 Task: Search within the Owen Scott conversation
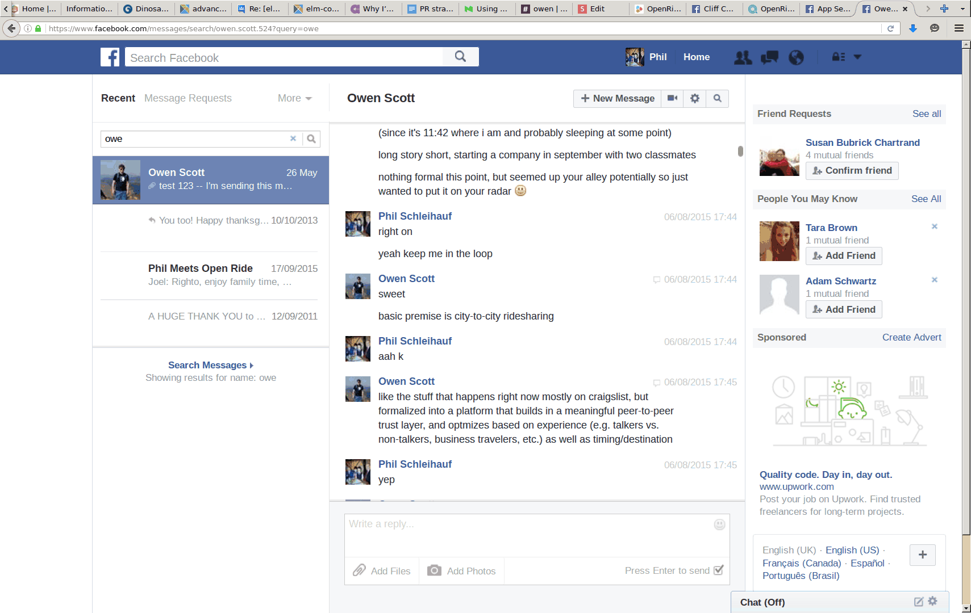point(718,98)
